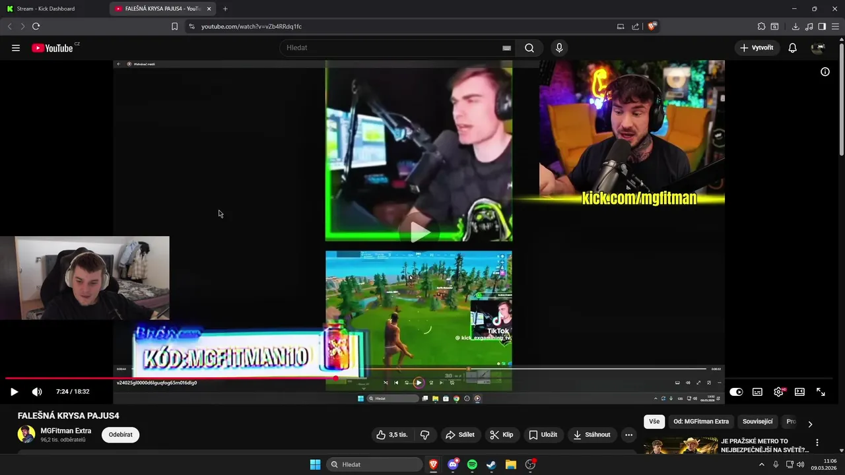The width and height of the screenshot is (845, 475).
Task: Click the video title FALEŠNÁ KRYSA PAJUS4
Action: (69, 416)
